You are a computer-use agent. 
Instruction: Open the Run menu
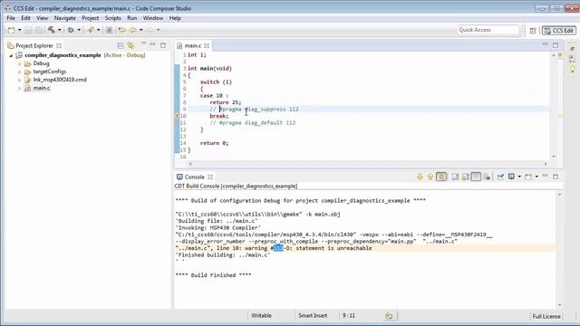[132, 18]
